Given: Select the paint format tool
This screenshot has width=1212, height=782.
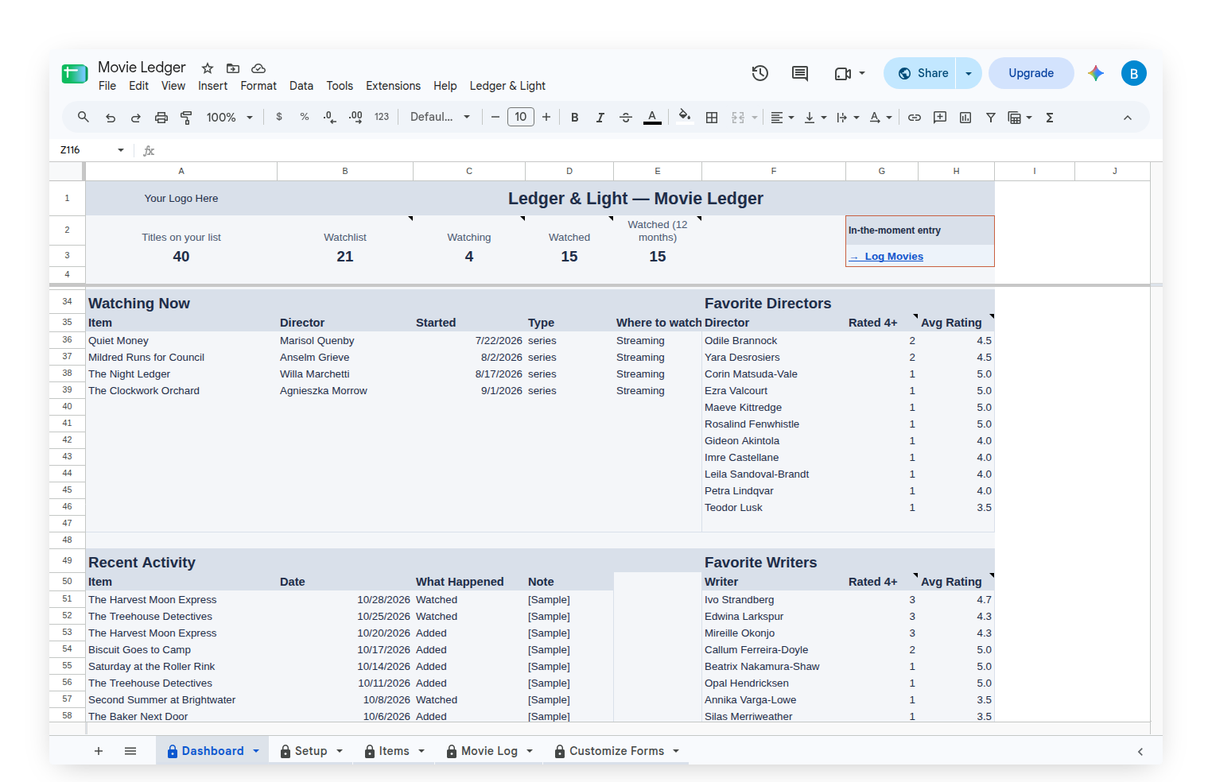Looking at the screenshot, I should pyautogui.click(x=186, y=118).
